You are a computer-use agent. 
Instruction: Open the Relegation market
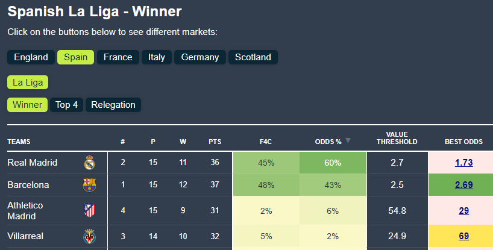point(113,105)
